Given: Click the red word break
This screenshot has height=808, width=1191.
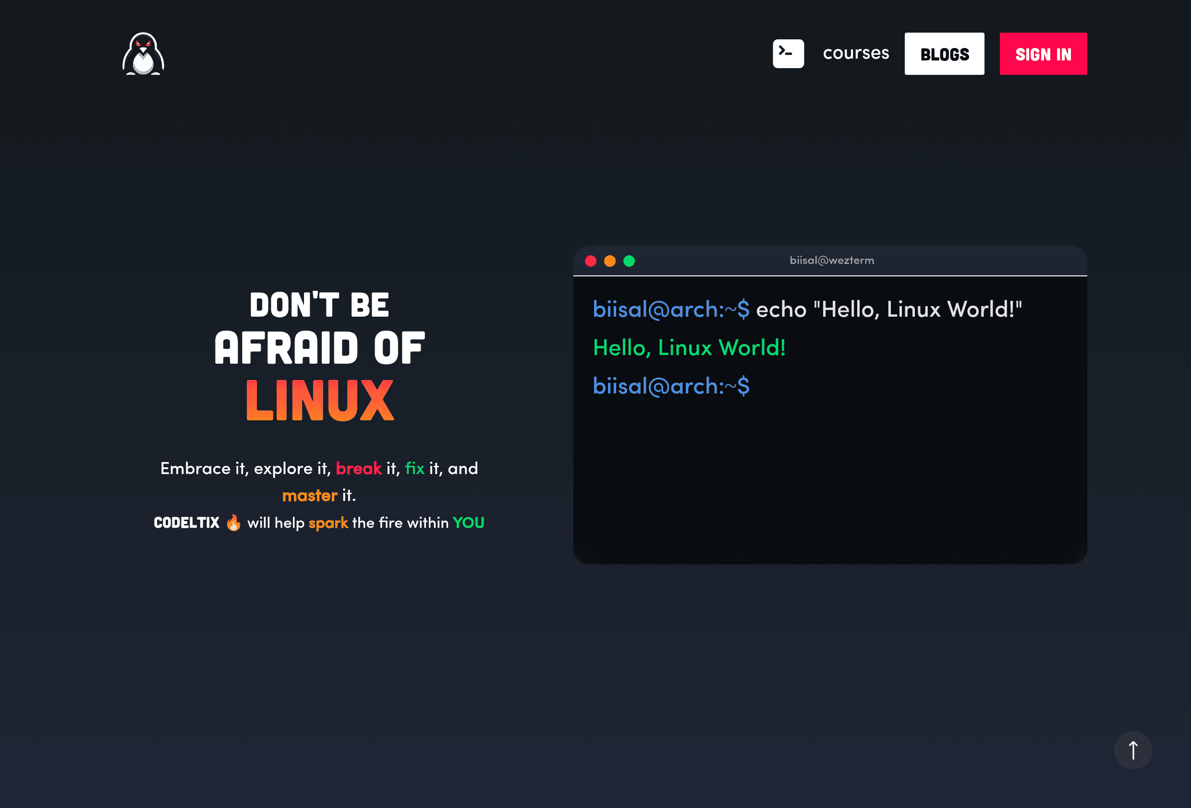Looking at the screenshot, I should [x=359, y=468].
